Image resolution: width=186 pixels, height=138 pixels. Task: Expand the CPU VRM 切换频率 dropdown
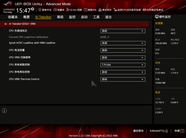tap(123, 58)
